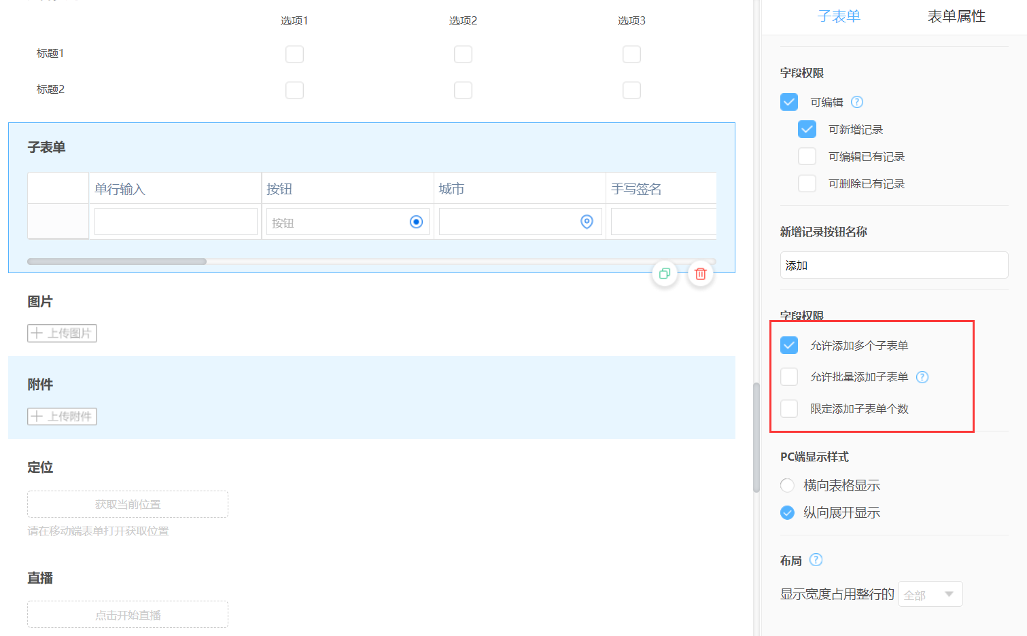The width and height of the screenshot is (1027, 636).
Task: Focus the 新增记录按钮名称 input field
Action: pos(894,265)
